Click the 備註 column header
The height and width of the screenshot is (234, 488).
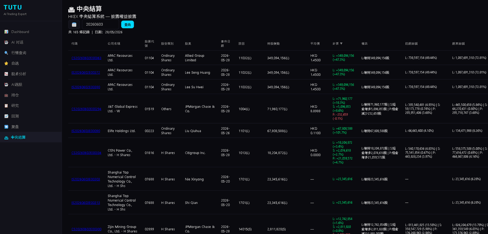[364, 43]
